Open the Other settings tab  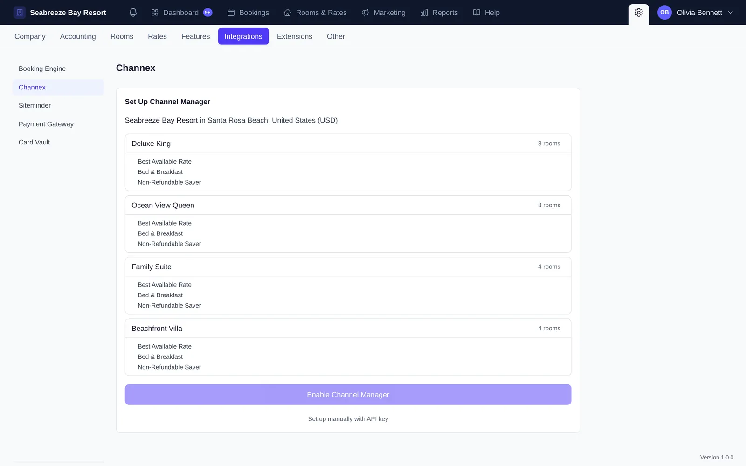pyautogui.click(x=336, y=36)
